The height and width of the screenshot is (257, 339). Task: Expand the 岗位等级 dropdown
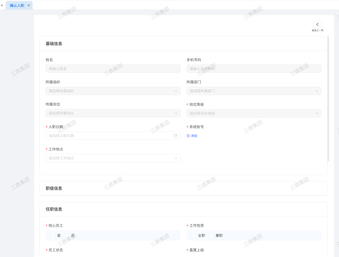[254, 113]
